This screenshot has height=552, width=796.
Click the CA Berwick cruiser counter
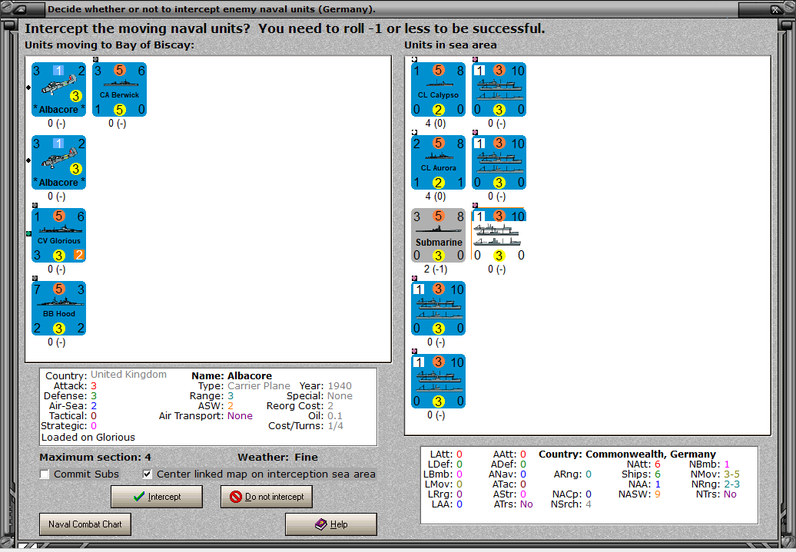119,90
